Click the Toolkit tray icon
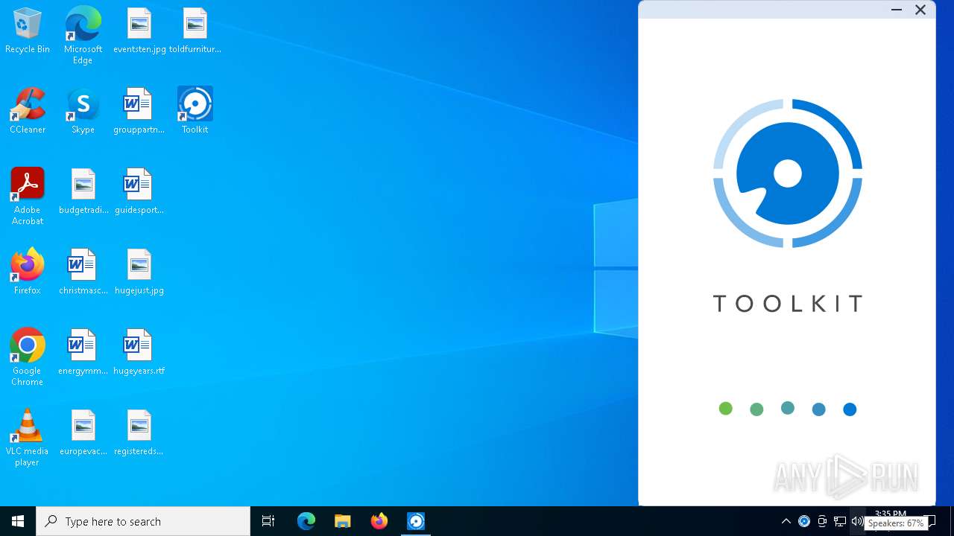 804,521
